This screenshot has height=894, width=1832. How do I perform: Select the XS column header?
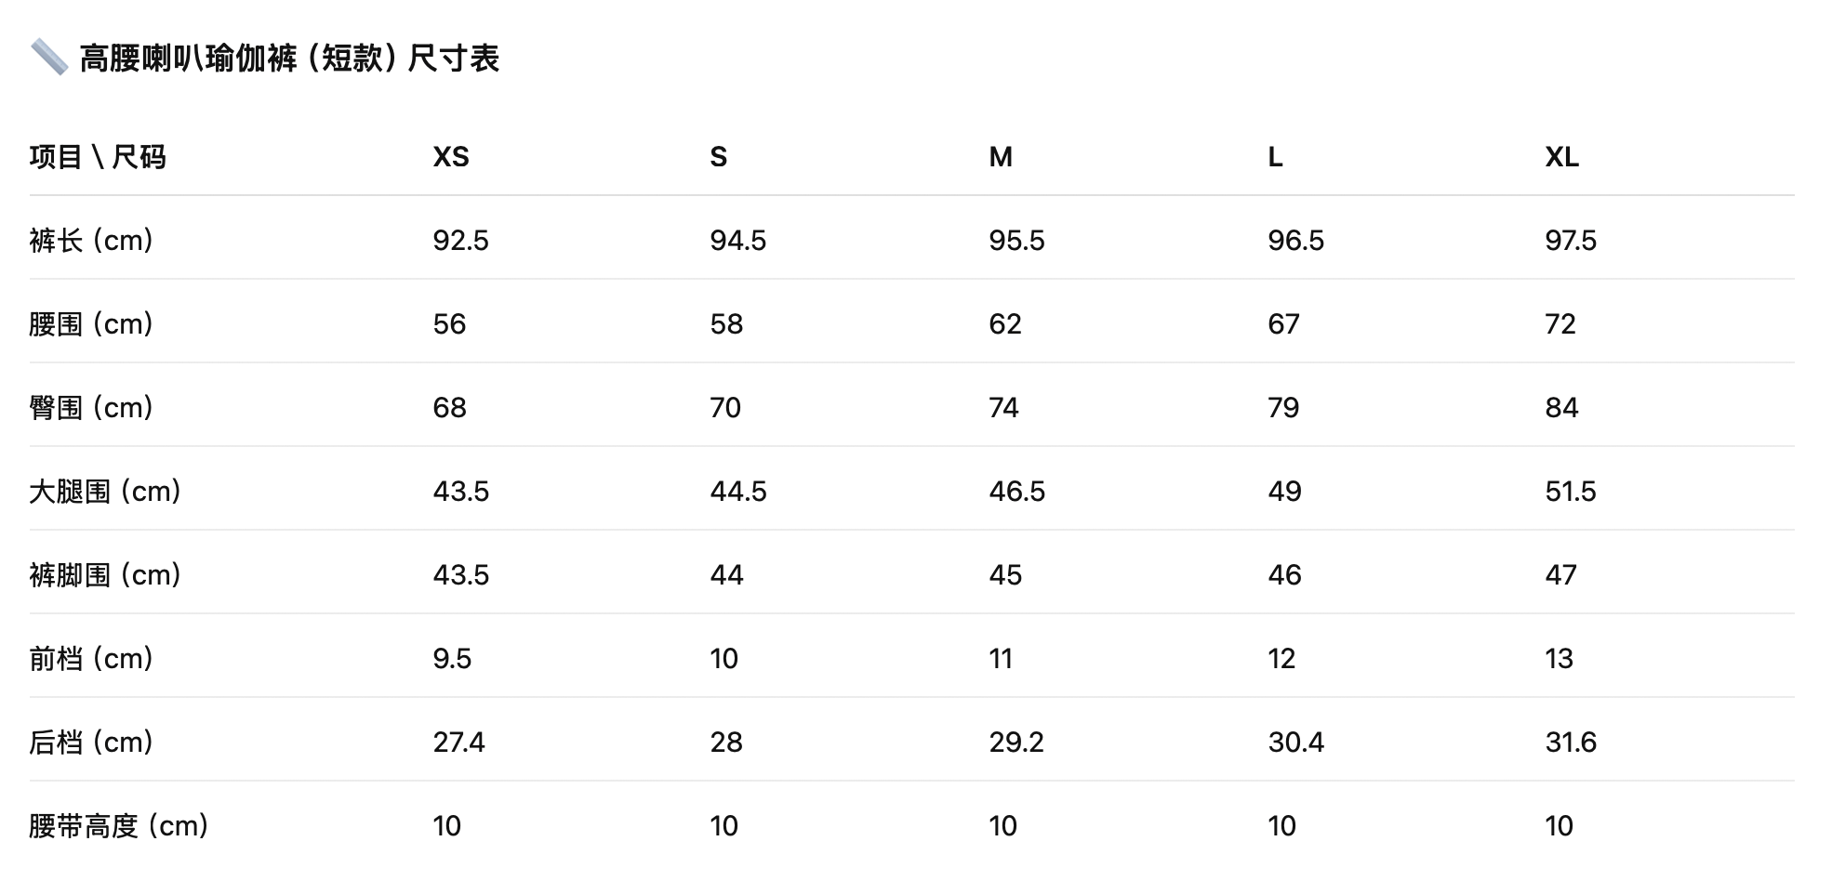pyautogui.click(x=451, y=157)
